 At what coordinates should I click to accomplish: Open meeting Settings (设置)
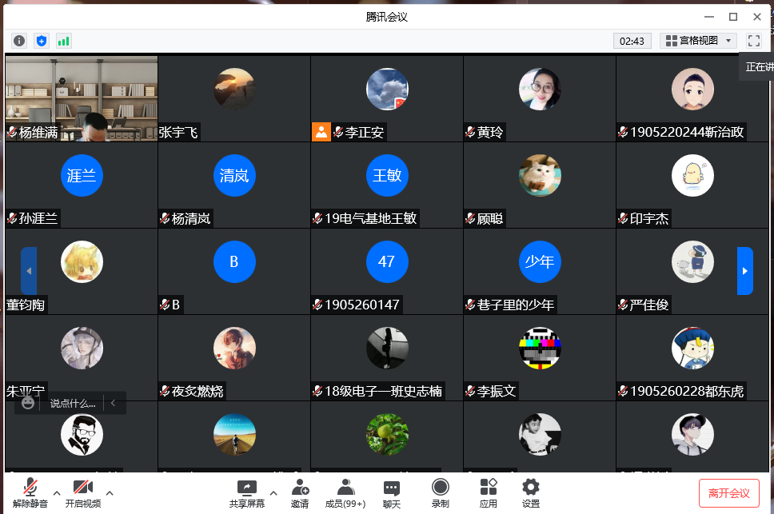click(x=531, y=492)
